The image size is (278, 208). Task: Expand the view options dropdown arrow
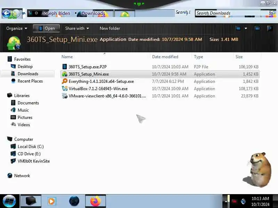246,28
